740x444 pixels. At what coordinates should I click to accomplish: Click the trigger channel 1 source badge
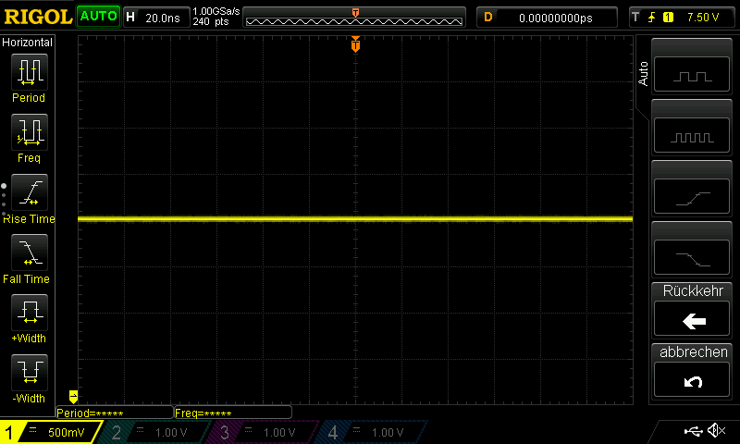[x=668, y=18]
